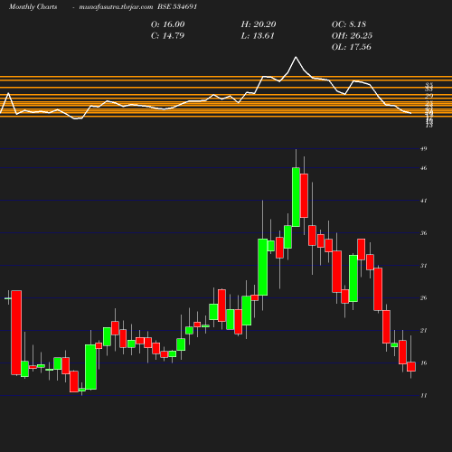Click the 16 price axis label
452x452 pixels.
point(424,363)
